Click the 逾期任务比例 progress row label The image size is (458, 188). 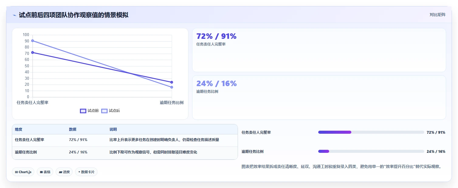(253, 152)
